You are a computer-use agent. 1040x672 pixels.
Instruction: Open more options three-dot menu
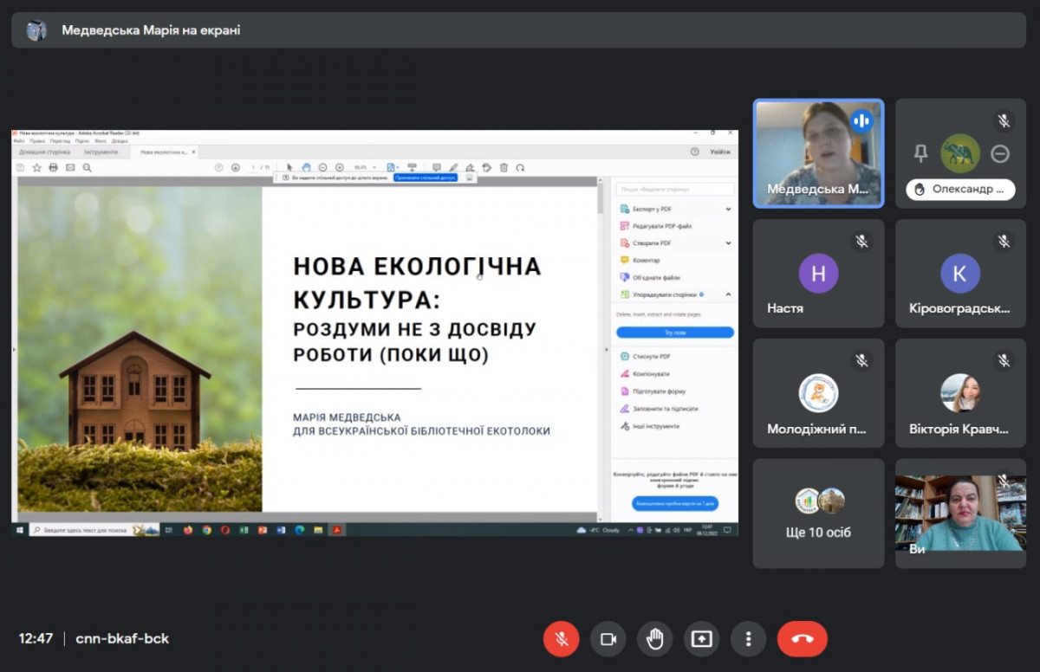pyautogui.click(x=748, y=639)
